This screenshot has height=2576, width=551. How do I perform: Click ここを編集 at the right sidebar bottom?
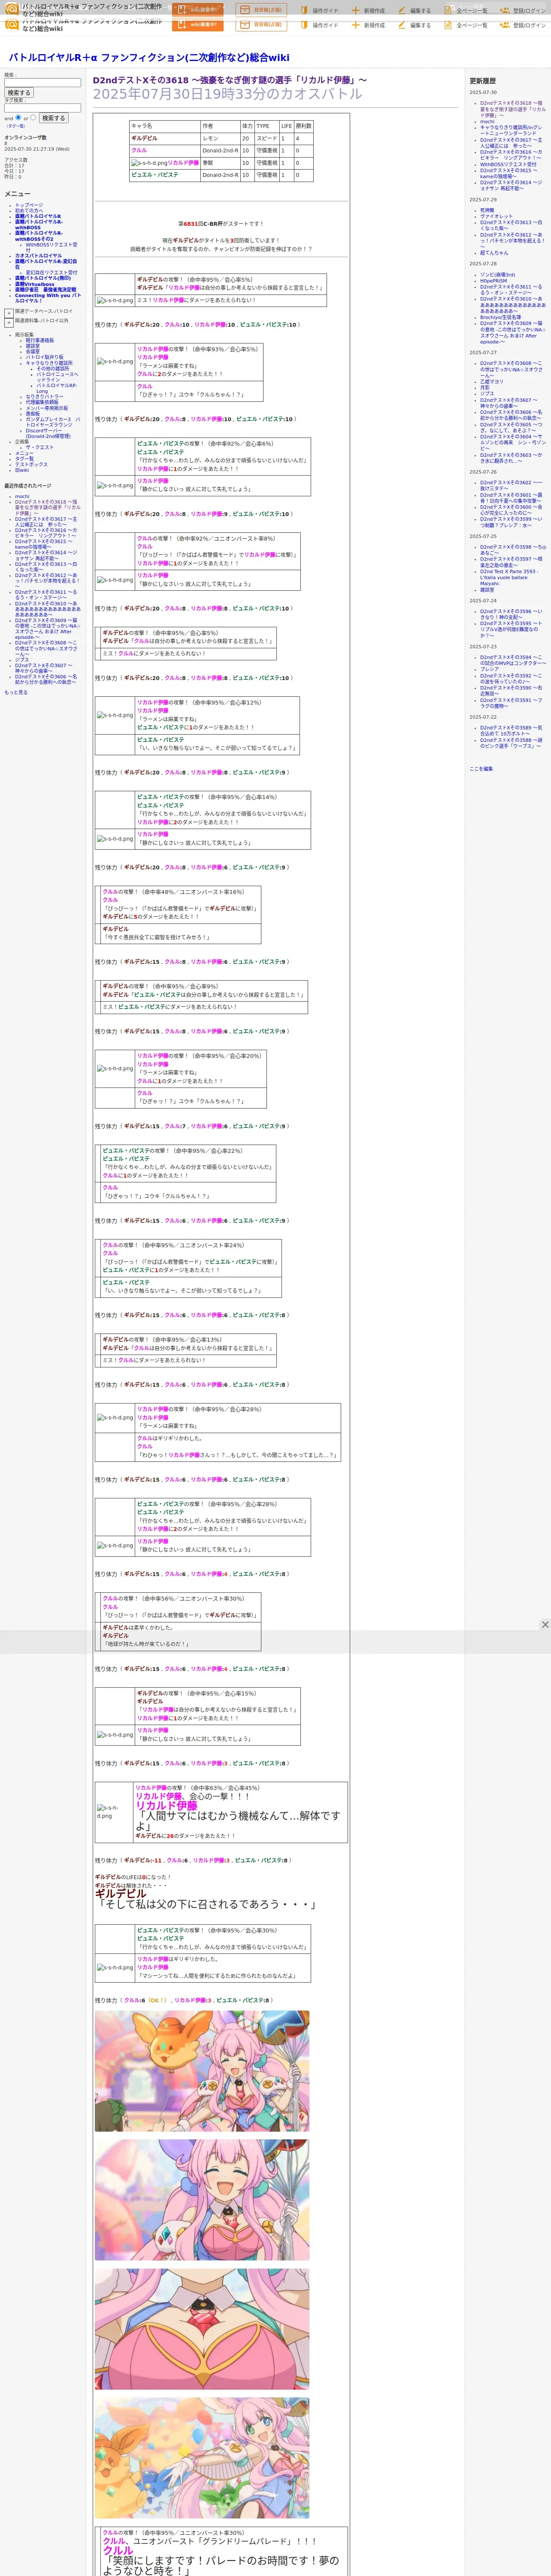[481, 769]
